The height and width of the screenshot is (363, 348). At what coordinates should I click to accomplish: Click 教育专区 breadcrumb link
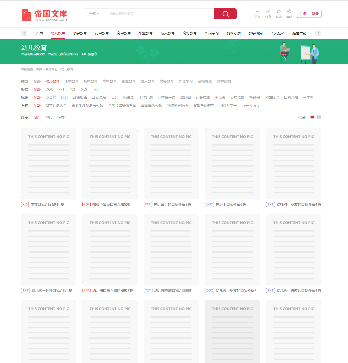pos(51,69)
